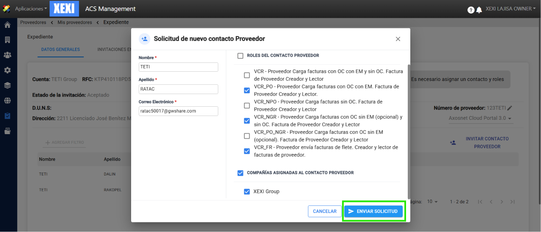Expand the Aplicaciones dropdown menu

[30, 9]
